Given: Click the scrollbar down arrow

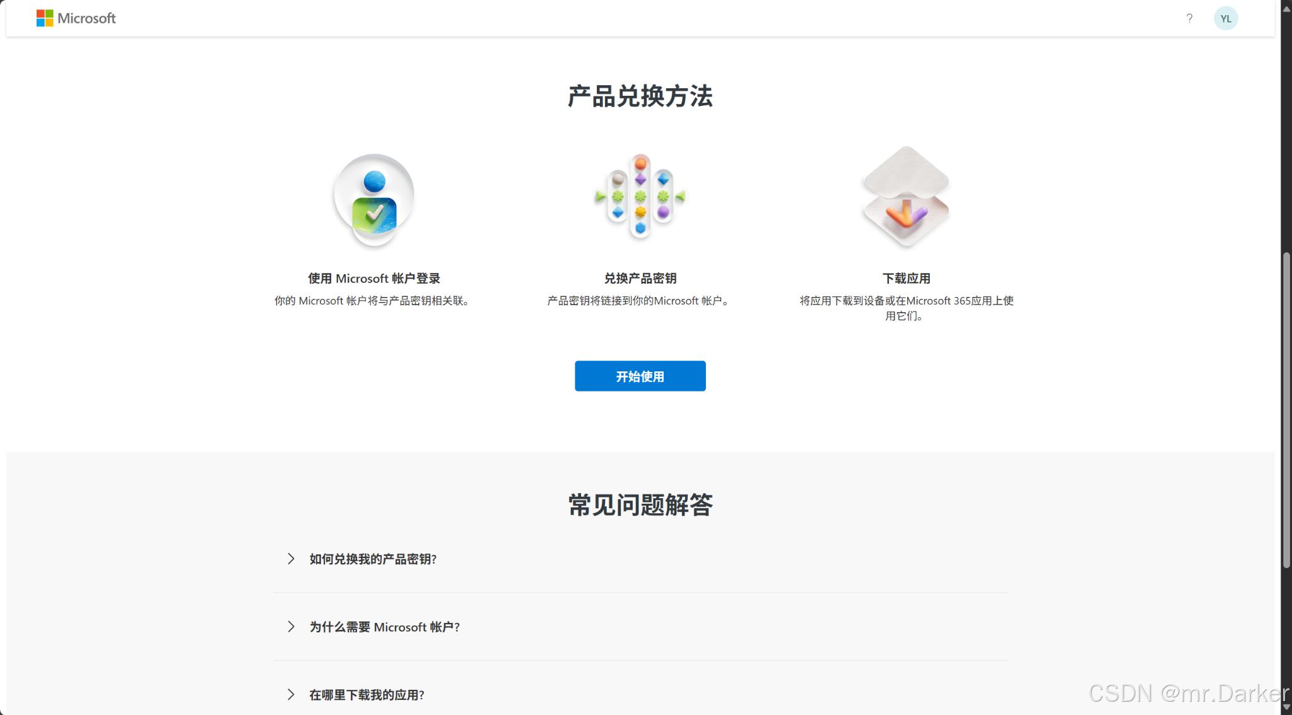Looking at the screenshot, I should click(1286, 707).
